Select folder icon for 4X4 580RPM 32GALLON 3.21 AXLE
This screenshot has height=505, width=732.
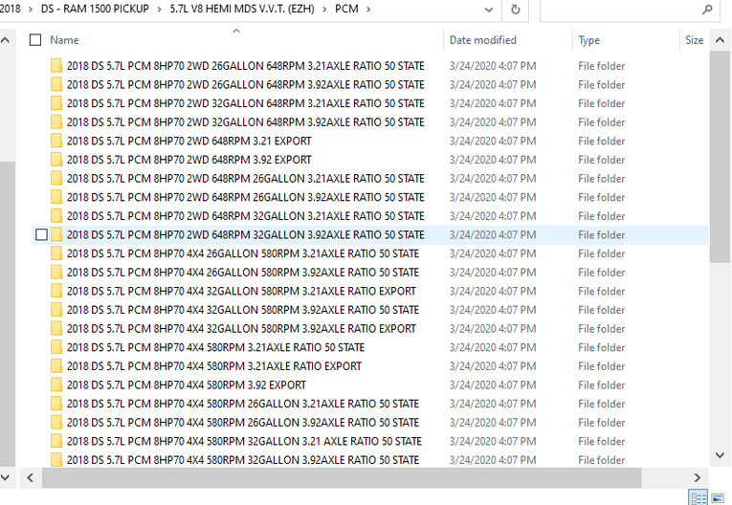pyautogui.click(x=56, y=441)
